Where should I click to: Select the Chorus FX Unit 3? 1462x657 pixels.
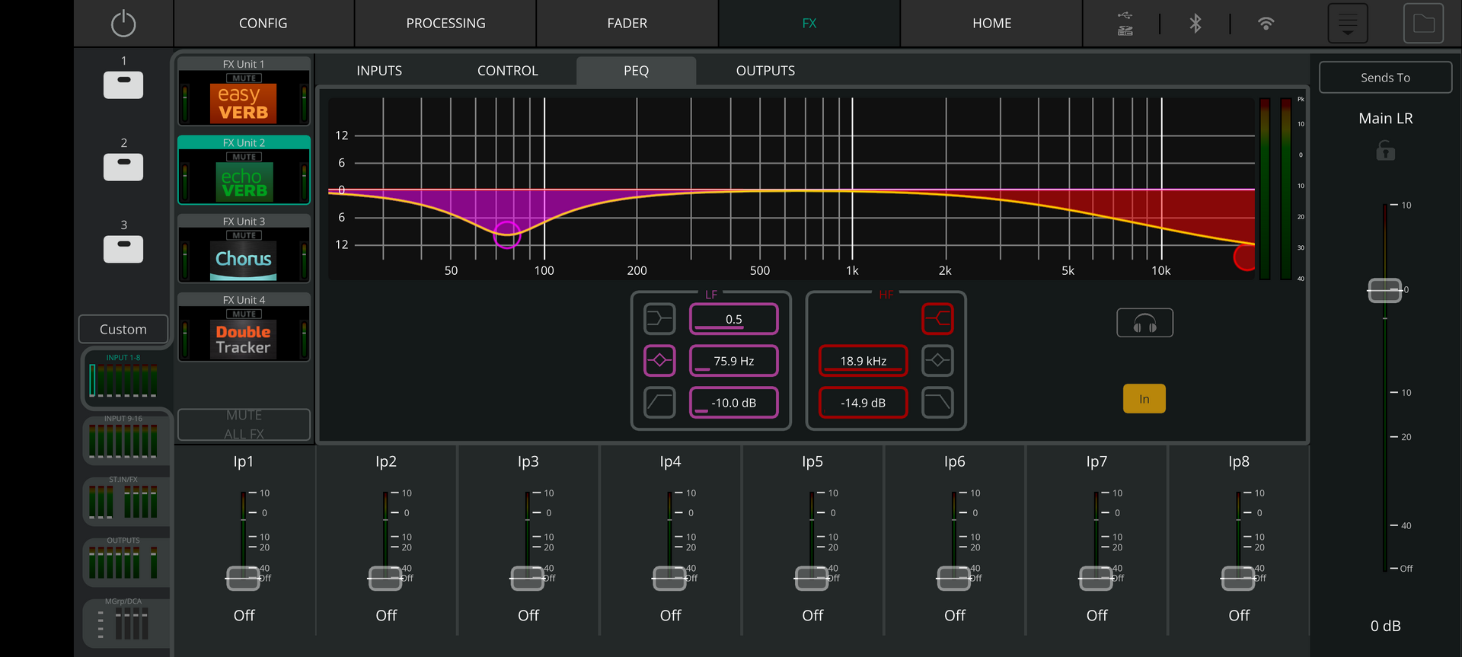[x=244, y=261]
